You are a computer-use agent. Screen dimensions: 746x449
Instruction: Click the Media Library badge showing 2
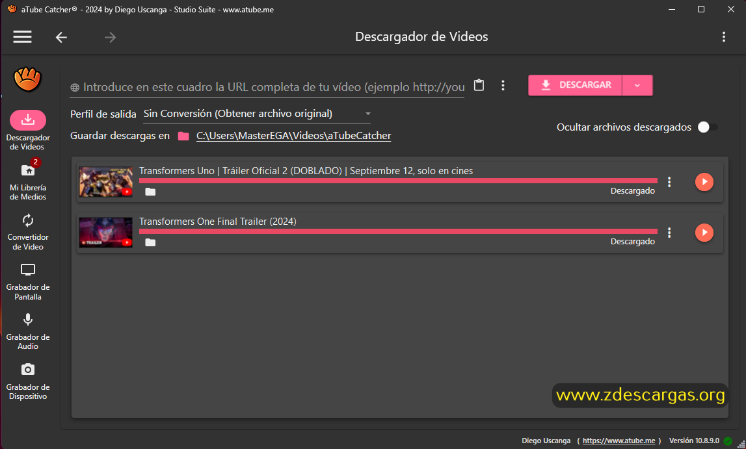[x=36, y=162]
